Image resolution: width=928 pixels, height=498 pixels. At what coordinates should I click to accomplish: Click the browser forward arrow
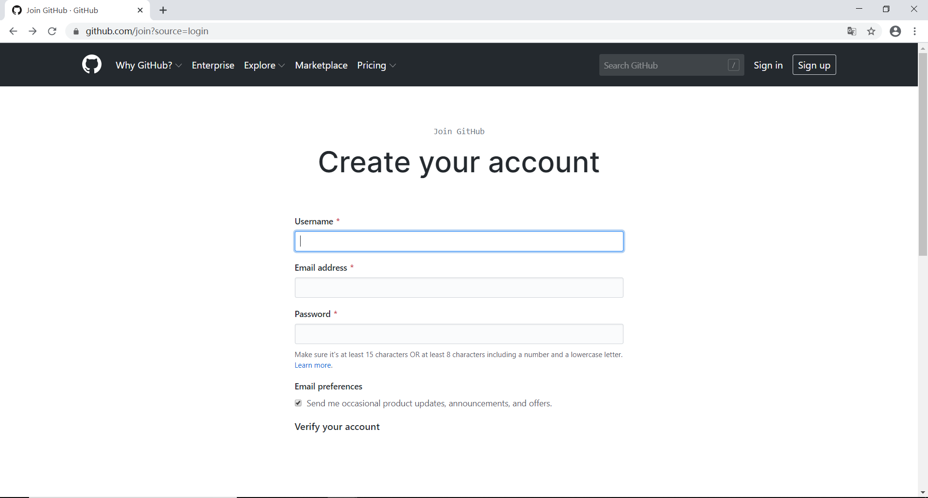coord(32,31)
